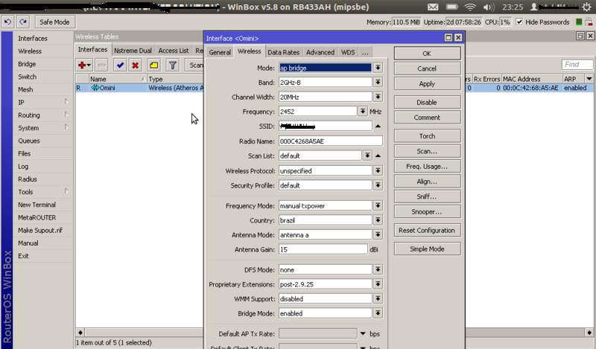Image resolution: width=596 pixels, height=349 pixels.
Task: Switch to the WDS tab
Action: [x=348, y=52]
